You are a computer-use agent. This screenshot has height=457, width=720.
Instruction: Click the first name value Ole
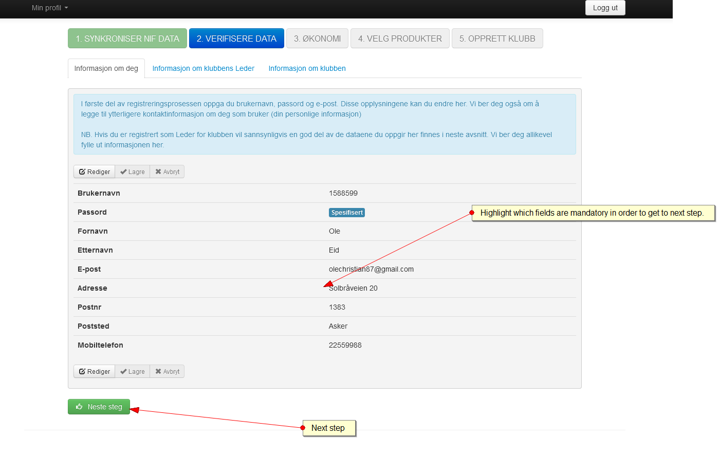coord(335,231)
